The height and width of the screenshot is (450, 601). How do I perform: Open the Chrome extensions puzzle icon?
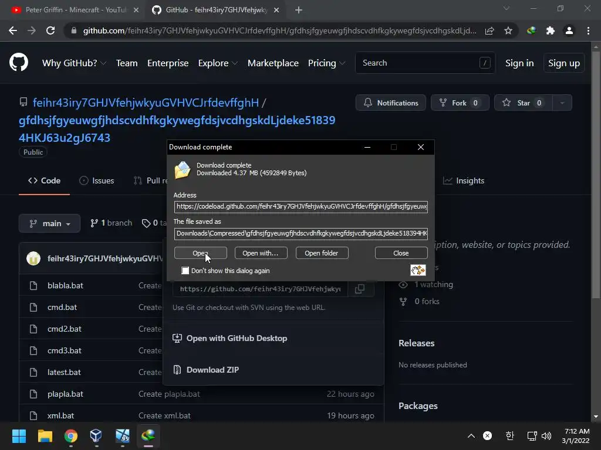[x=551, y=30]
